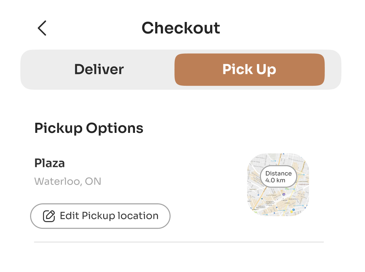Click the Distance 4.0 km badge
The height and width of the screenshot is (272, 365).
pos(278,177)
